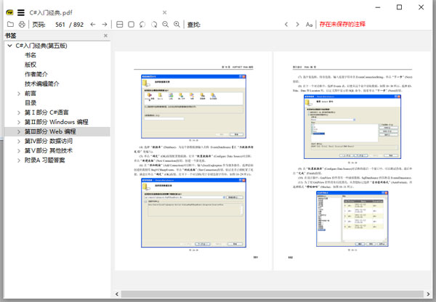Open 第Ⅱ部分 Windows 编程 bookmark

pyautogui.click(x=57, y=122)
